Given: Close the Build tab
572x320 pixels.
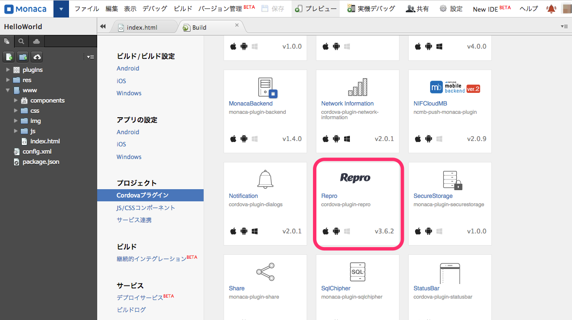Looking at the screenshot, I should coord(237,25).
